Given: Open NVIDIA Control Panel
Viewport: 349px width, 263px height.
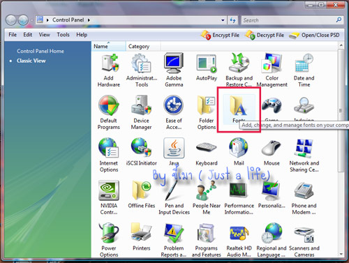Looking at the screenshot, I should 109,197.
